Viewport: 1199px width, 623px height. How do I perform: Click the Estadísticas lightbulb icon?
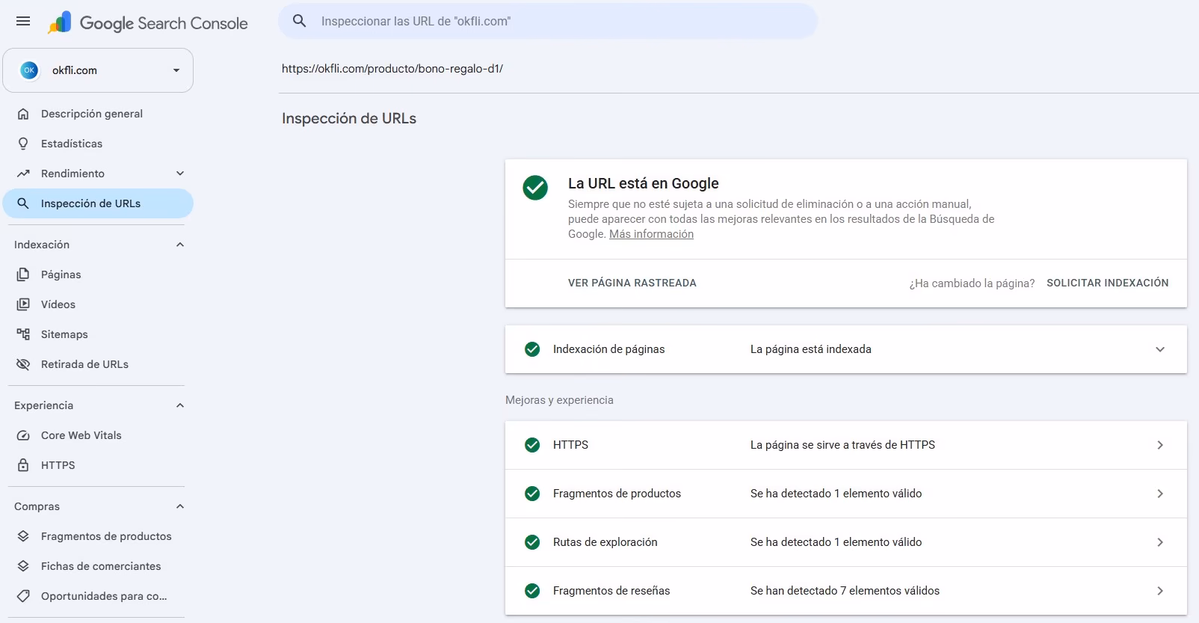(x=23, y=144)
